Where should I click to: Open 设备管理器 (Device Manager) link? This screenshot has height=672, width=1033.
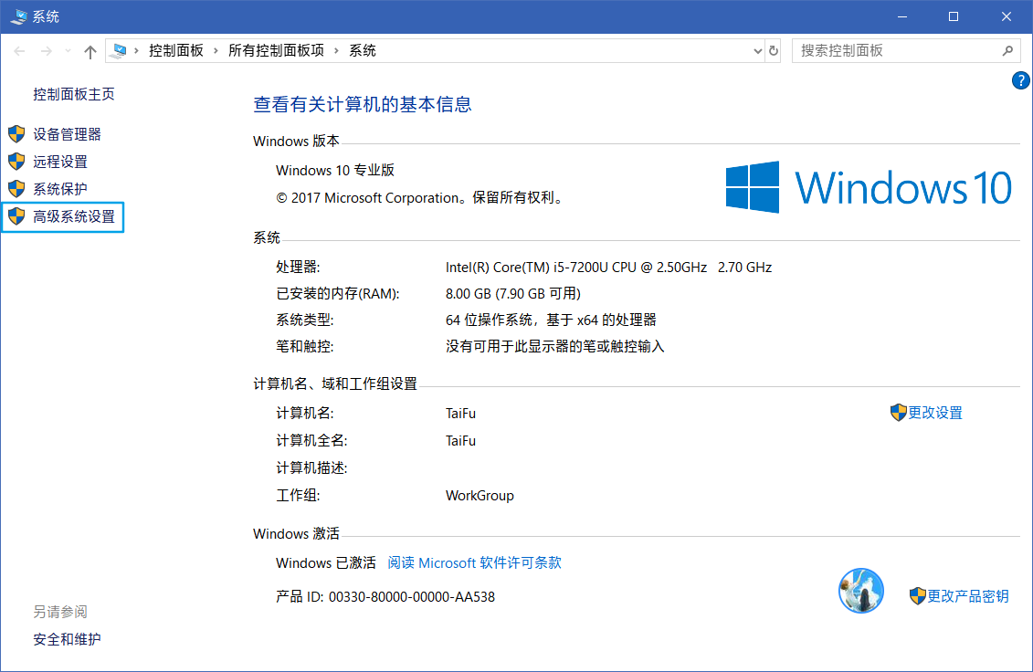coord(68,134)
